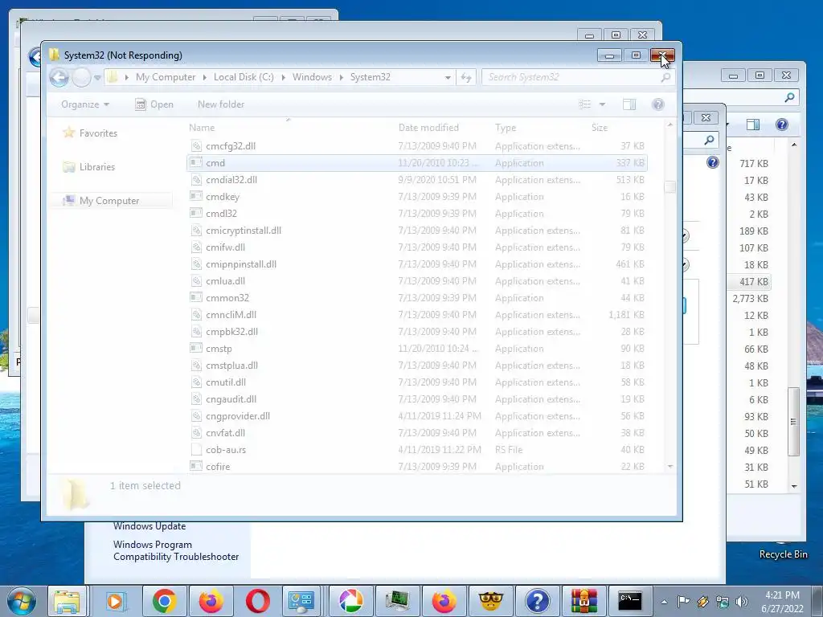Image resolution: width=823 pixels, height=617 pixels.
Task: Click the refresh button beside address bar
Action: coord(466,77)
